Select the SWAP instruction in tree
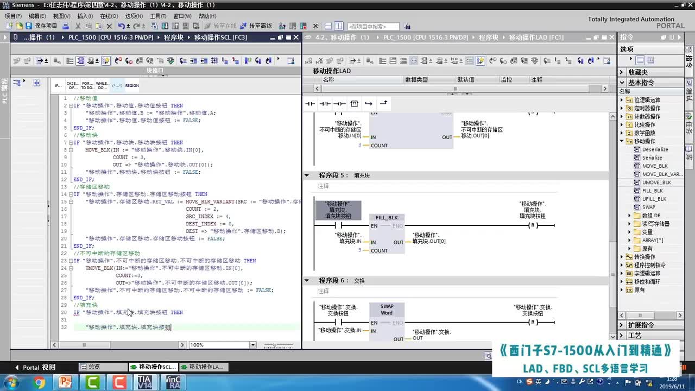The width and height of the screenshot is (695, 391). coord(648,207)
